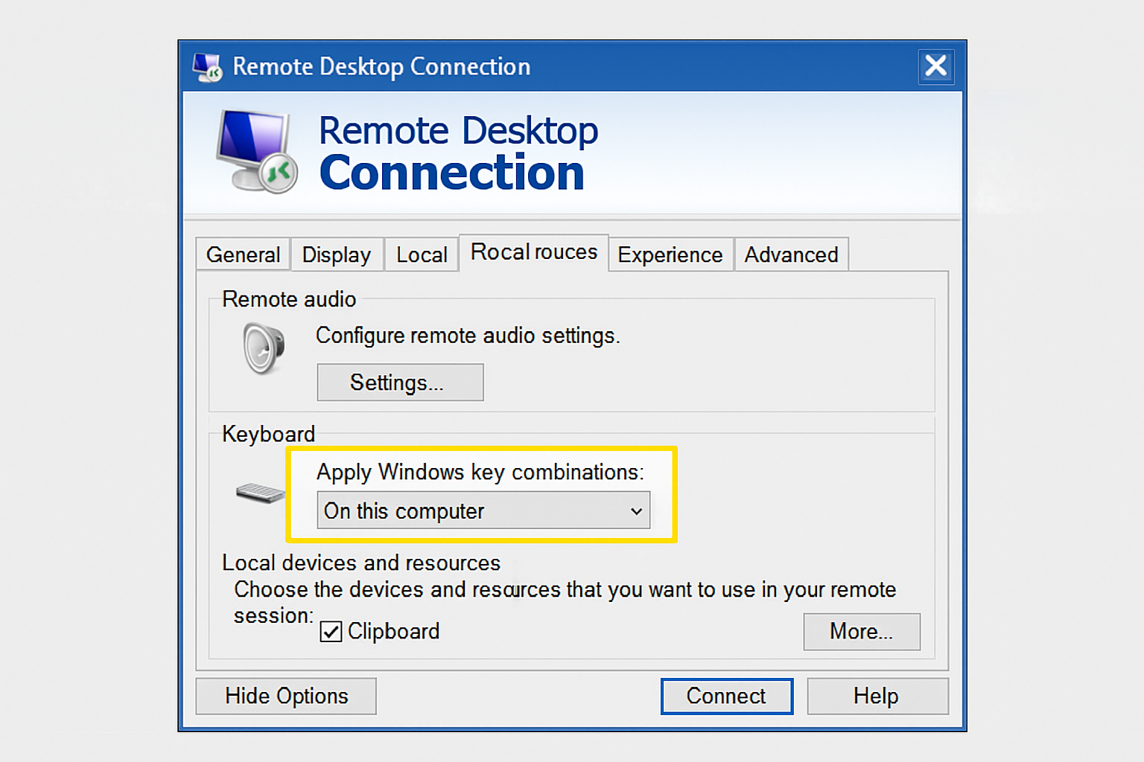The width and height of the screenshot is (1144, 762).
Task: Open Help
Action: 877,696
